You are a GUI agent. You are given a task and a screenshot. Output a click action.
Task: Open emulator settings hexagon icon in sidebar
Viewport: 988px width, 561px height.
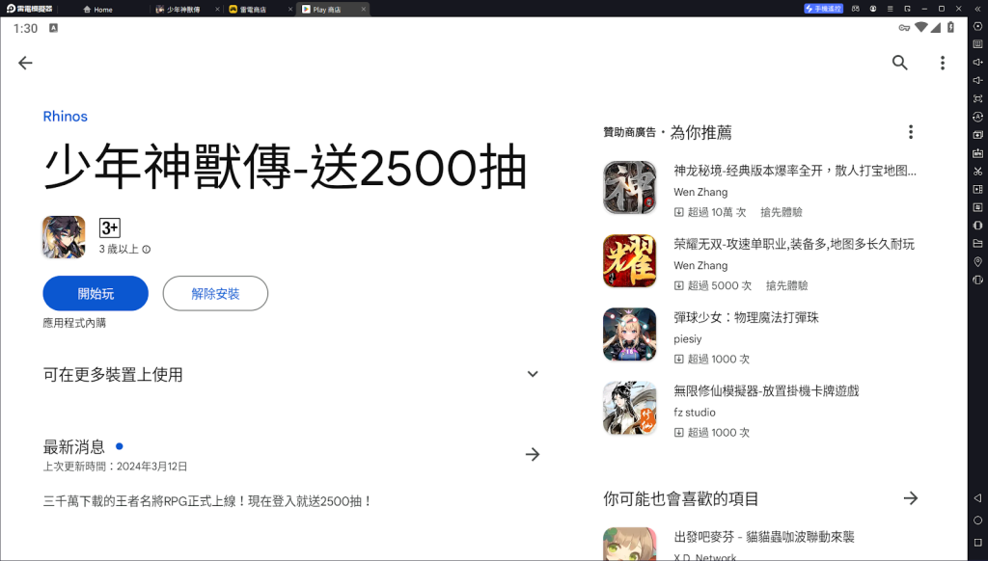978,26
